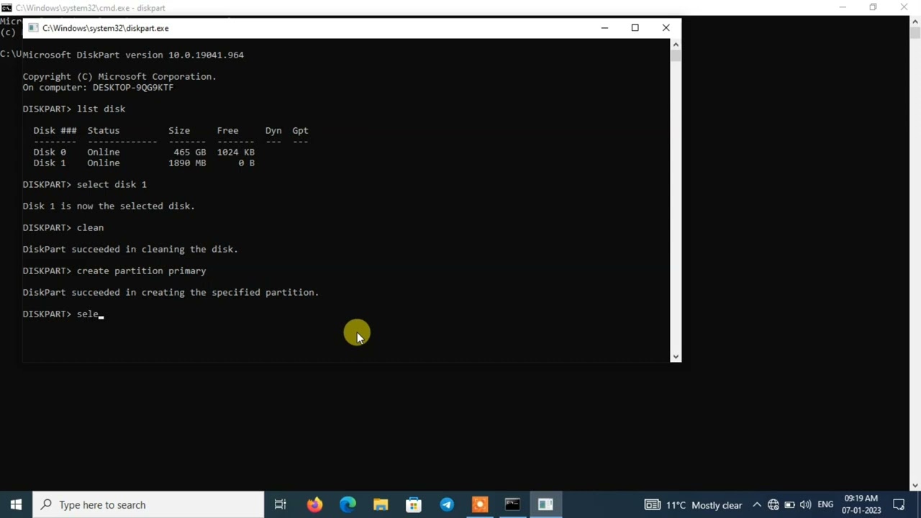Click the diskpart.exe title bar icon

click(x=33, y=28)
